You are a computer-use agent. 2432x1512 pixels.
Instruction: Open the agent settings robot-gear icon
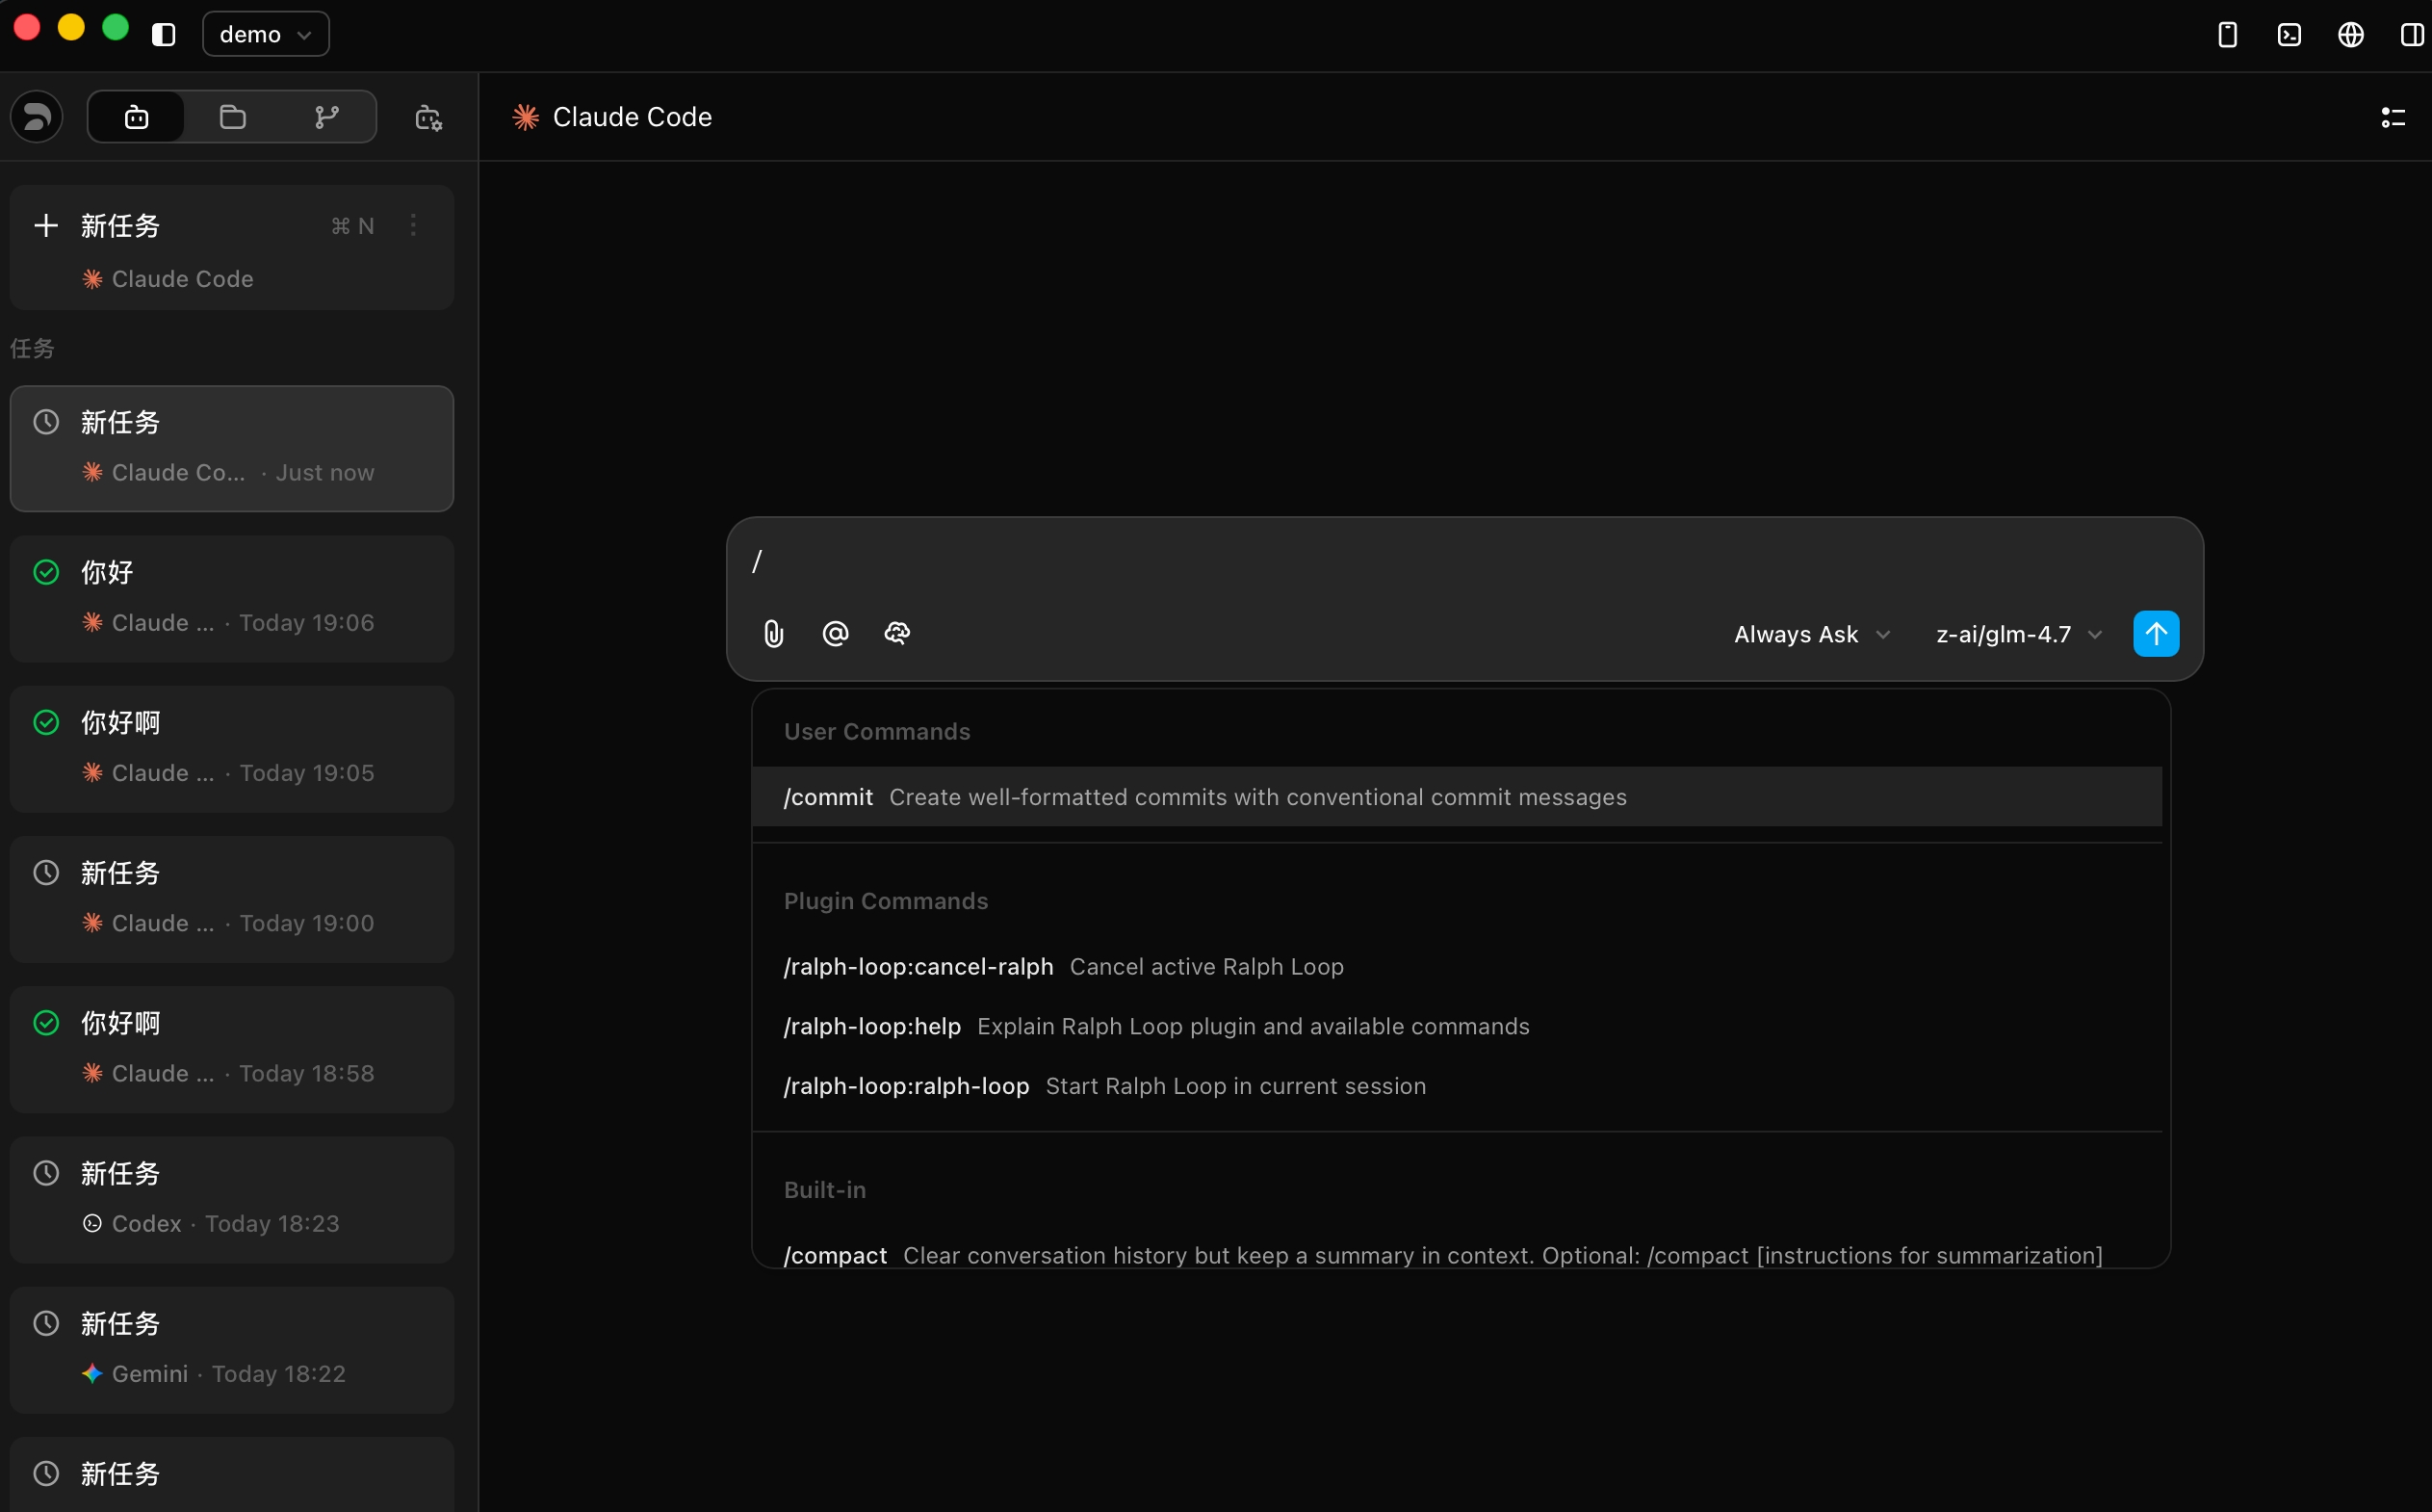click(x=428, y=118)
